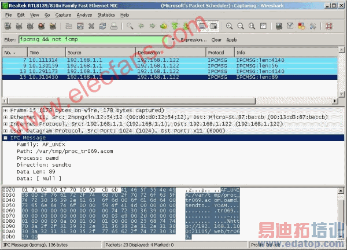Open help lifebuoy icon

[329, 26]
